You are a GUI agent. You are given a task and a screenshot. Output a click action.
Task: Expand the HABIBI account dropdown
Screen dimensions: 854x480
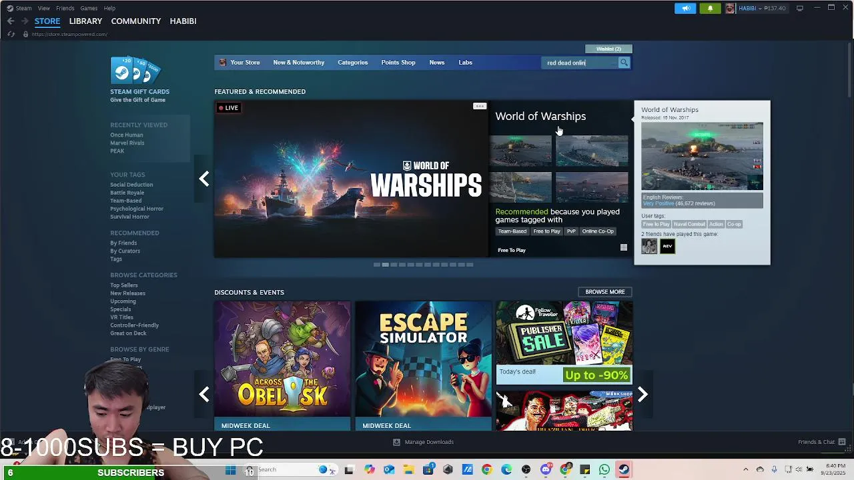(761, 8)
